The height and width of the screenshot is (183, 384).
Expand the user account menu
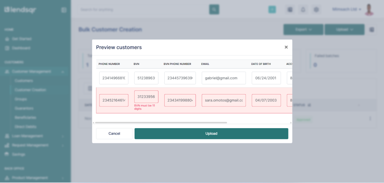pyautogui.click(x=347, y=9)
